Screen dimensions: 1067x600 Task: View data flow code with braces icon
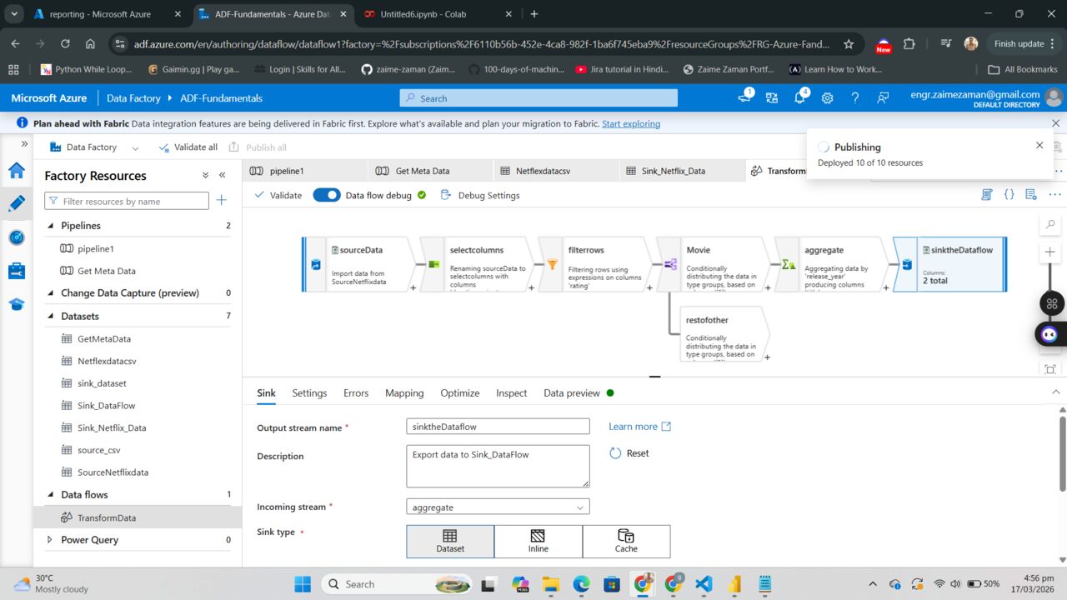pyautogui.click(x=1009, y=195)
